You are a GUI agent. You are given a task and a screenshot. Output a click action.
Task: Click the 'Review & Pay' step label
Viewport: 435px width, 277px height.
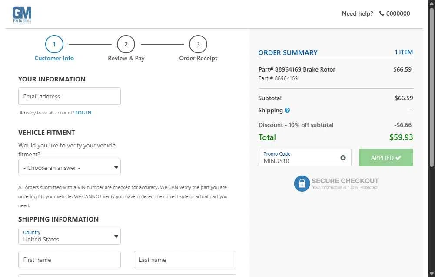click(126, 58)
